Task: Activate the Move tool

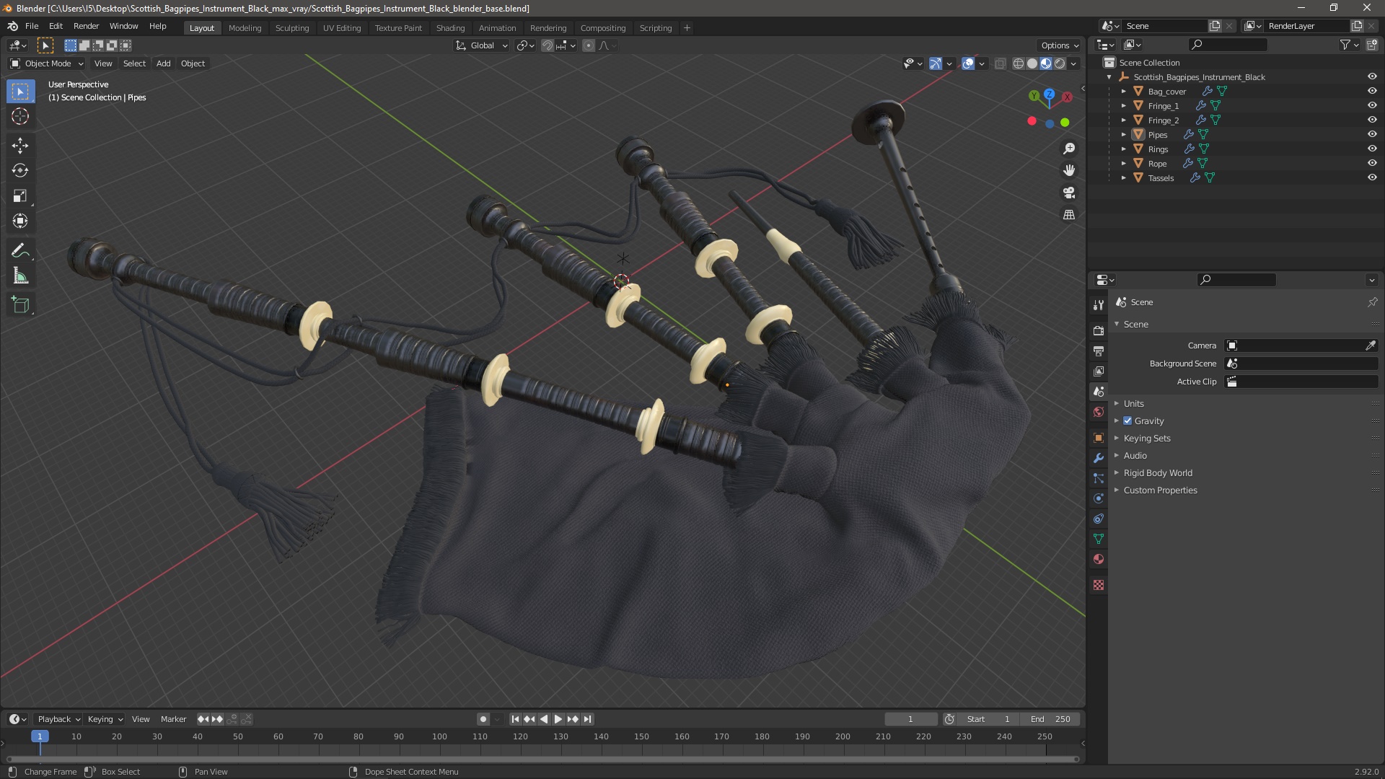Action: point(20,146)
